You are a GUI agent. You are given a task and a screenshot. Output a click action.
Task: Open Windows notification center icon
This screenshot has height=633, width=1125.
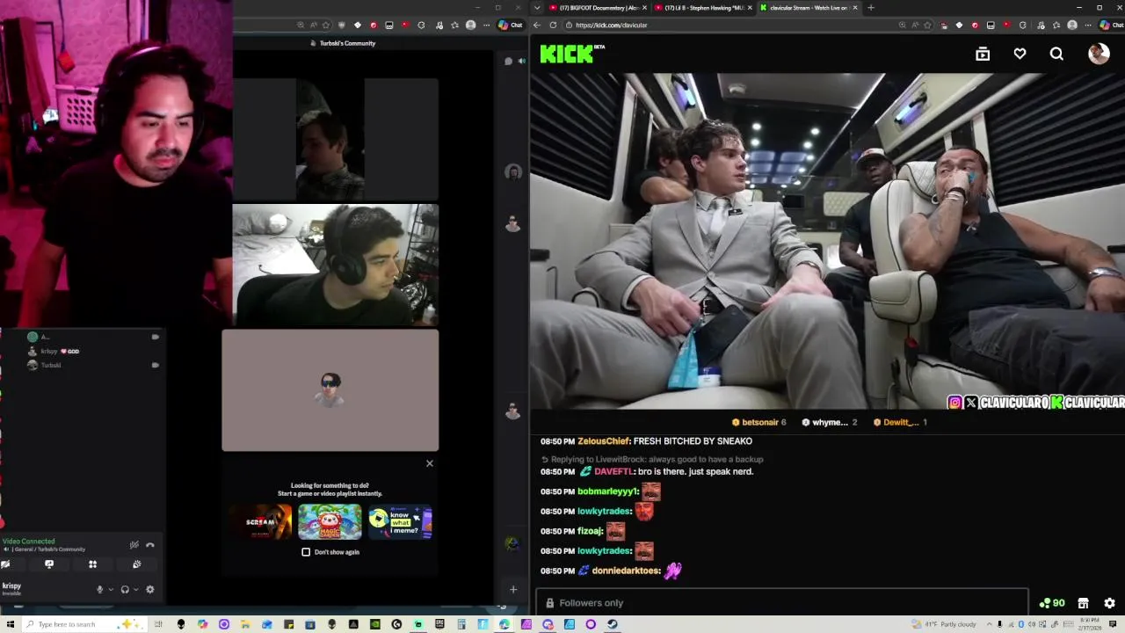1113,624
